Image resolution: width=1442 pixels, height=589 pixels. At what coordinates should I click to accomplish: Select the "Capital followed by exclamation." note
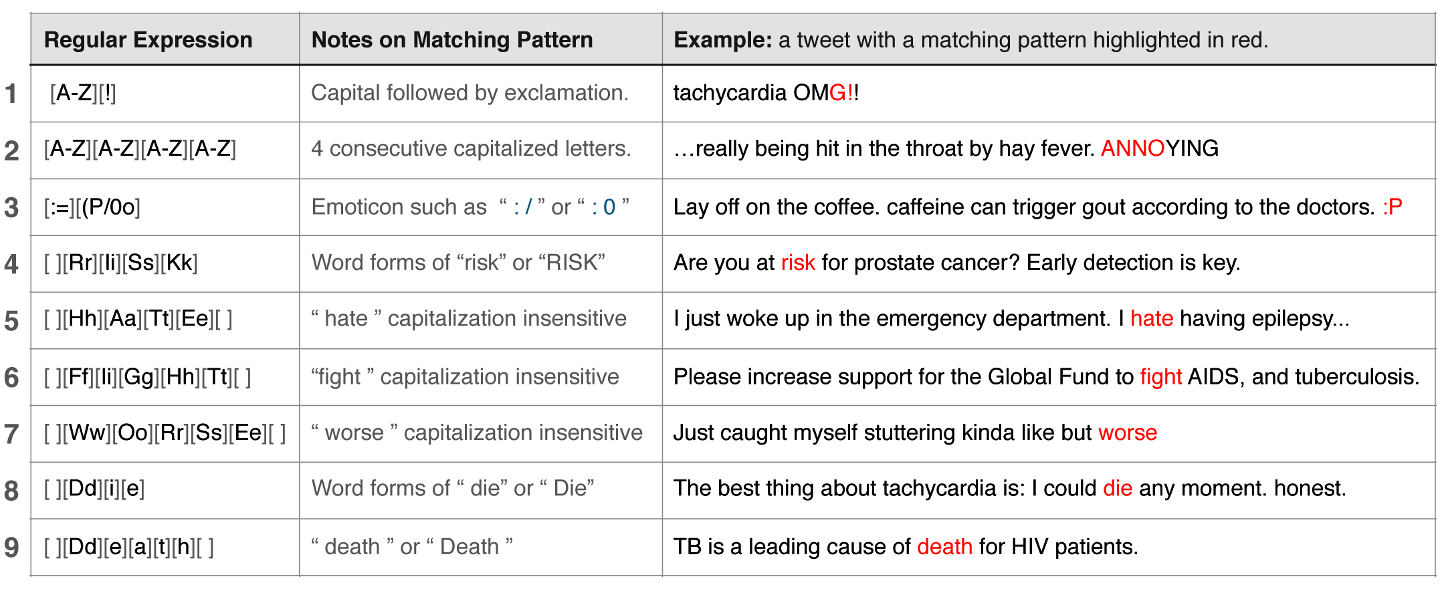[x=470, y=93]
